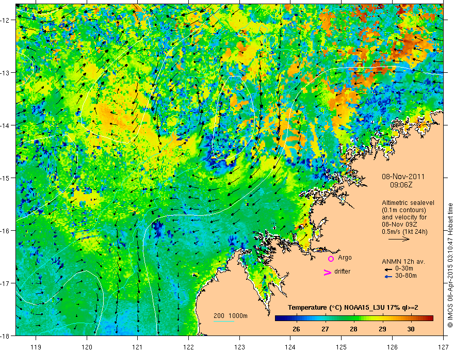
Task: Click the color bar value 30
Action: pyautogui.click(x=411, y=329)
